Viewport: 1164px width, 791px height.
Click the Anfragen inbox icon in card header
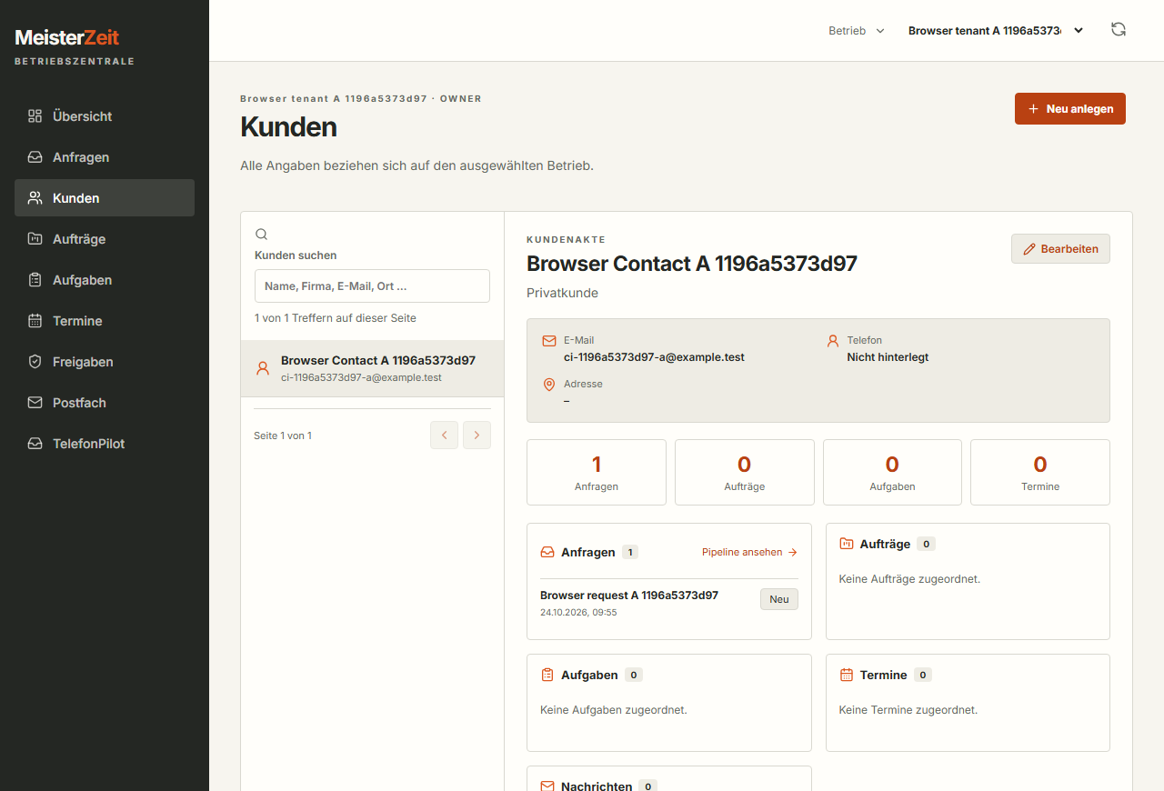[x=547, y=552]
